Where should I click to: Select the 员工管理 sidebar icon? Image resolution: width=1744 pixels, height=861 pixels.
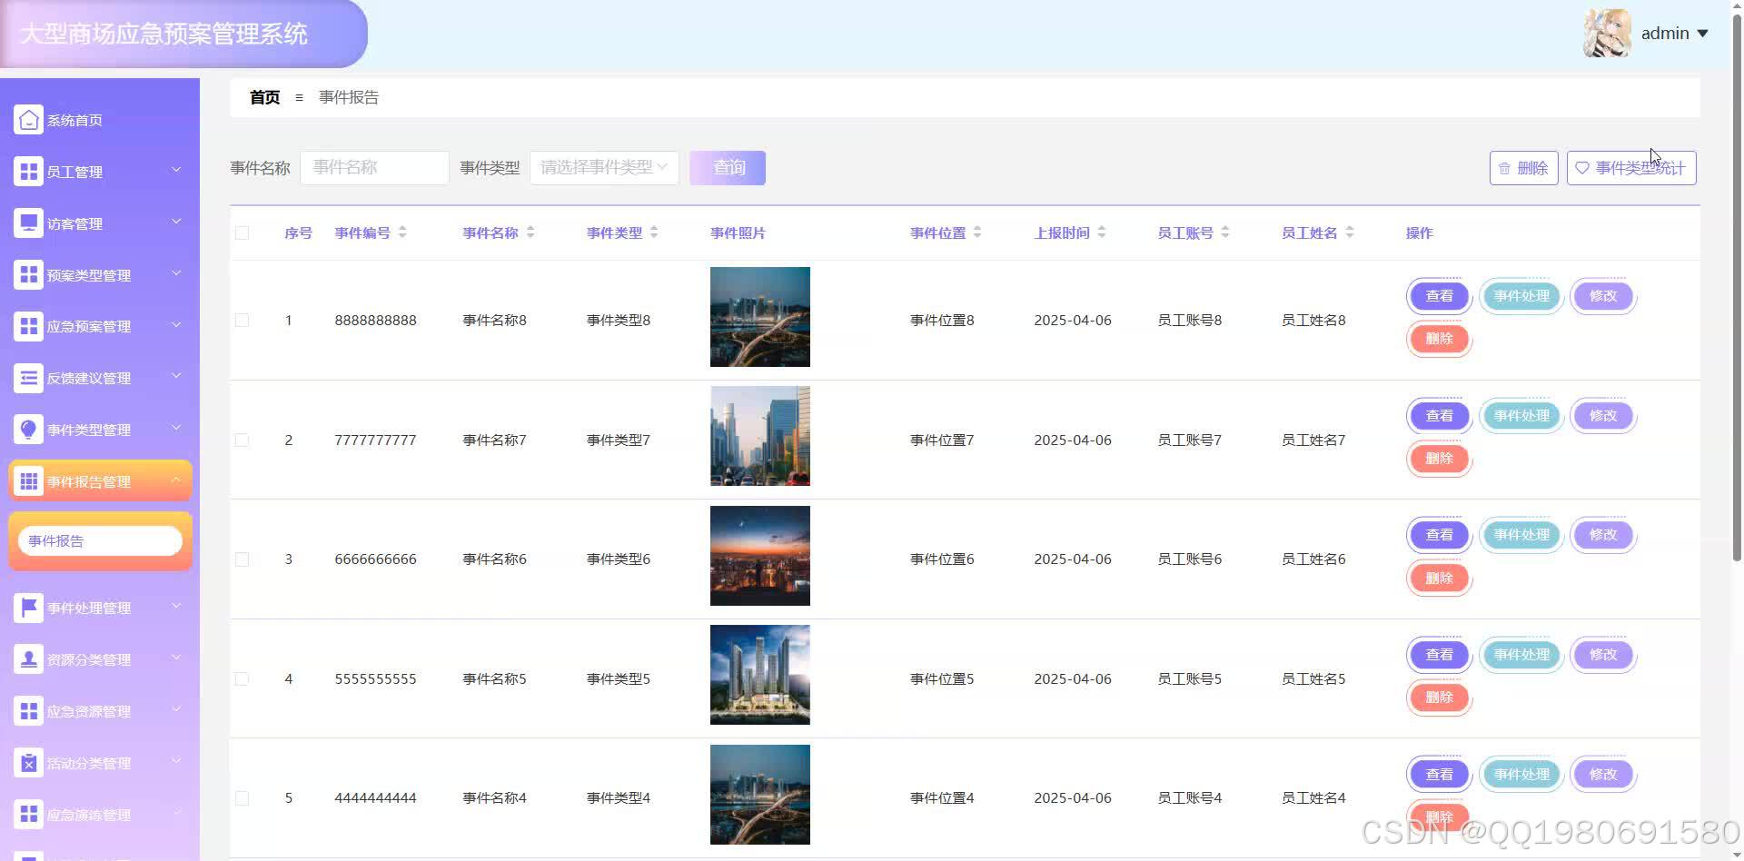tap(28, 171)
